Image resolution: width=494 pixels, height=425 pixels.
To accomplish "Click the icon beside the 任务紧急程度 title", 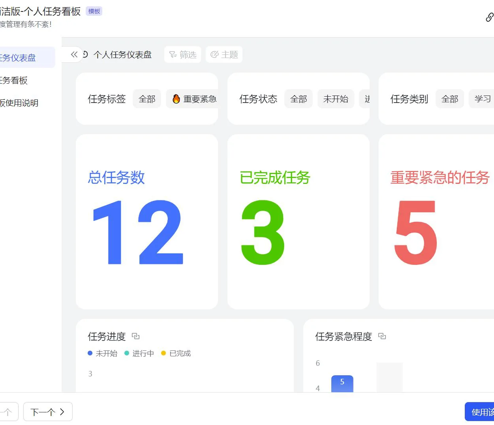I will click(382, 336).
